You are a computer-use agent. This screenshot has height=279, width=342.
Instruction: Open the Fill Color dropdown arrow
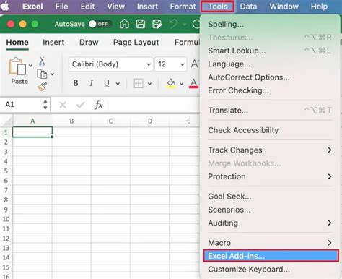182,84
